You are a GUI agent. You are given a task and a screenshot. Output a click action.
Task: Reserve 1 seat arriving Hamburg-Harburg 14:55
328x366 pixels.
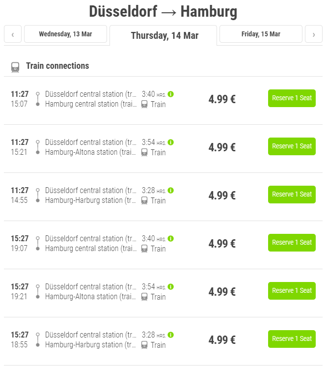(x=292, y=195)
